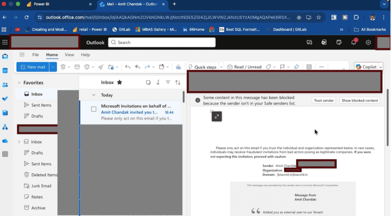Open the Quick steps dropdown arrow
Screen dimensions: 391x216
click(x=221, y=67)
